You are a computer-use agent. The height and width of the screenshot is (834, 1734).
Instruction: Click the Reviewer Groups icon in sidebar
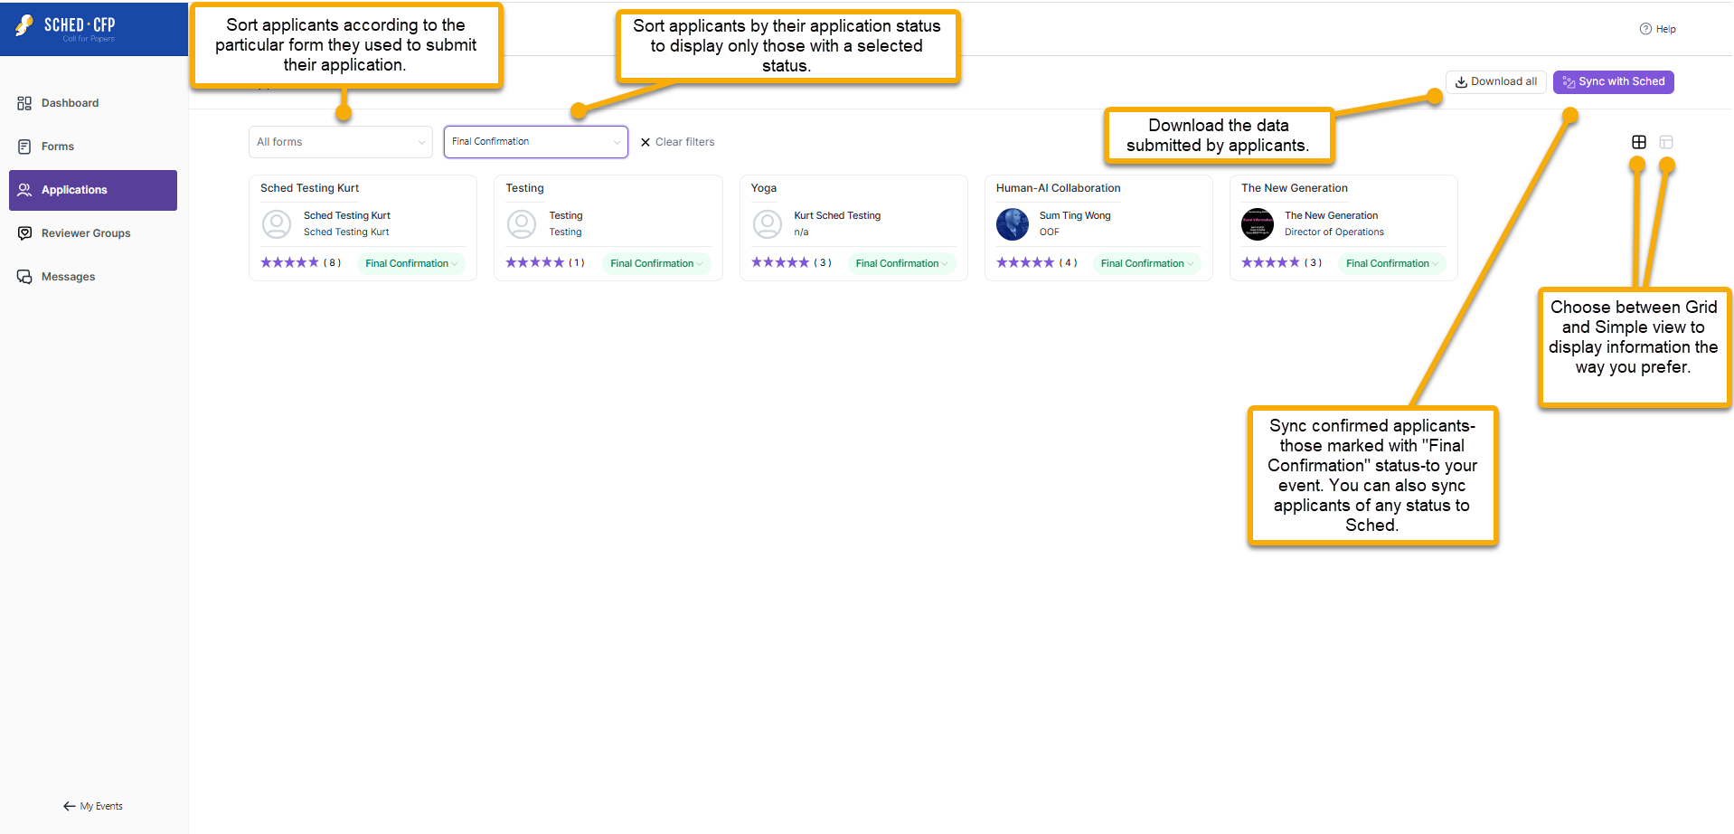24,233
